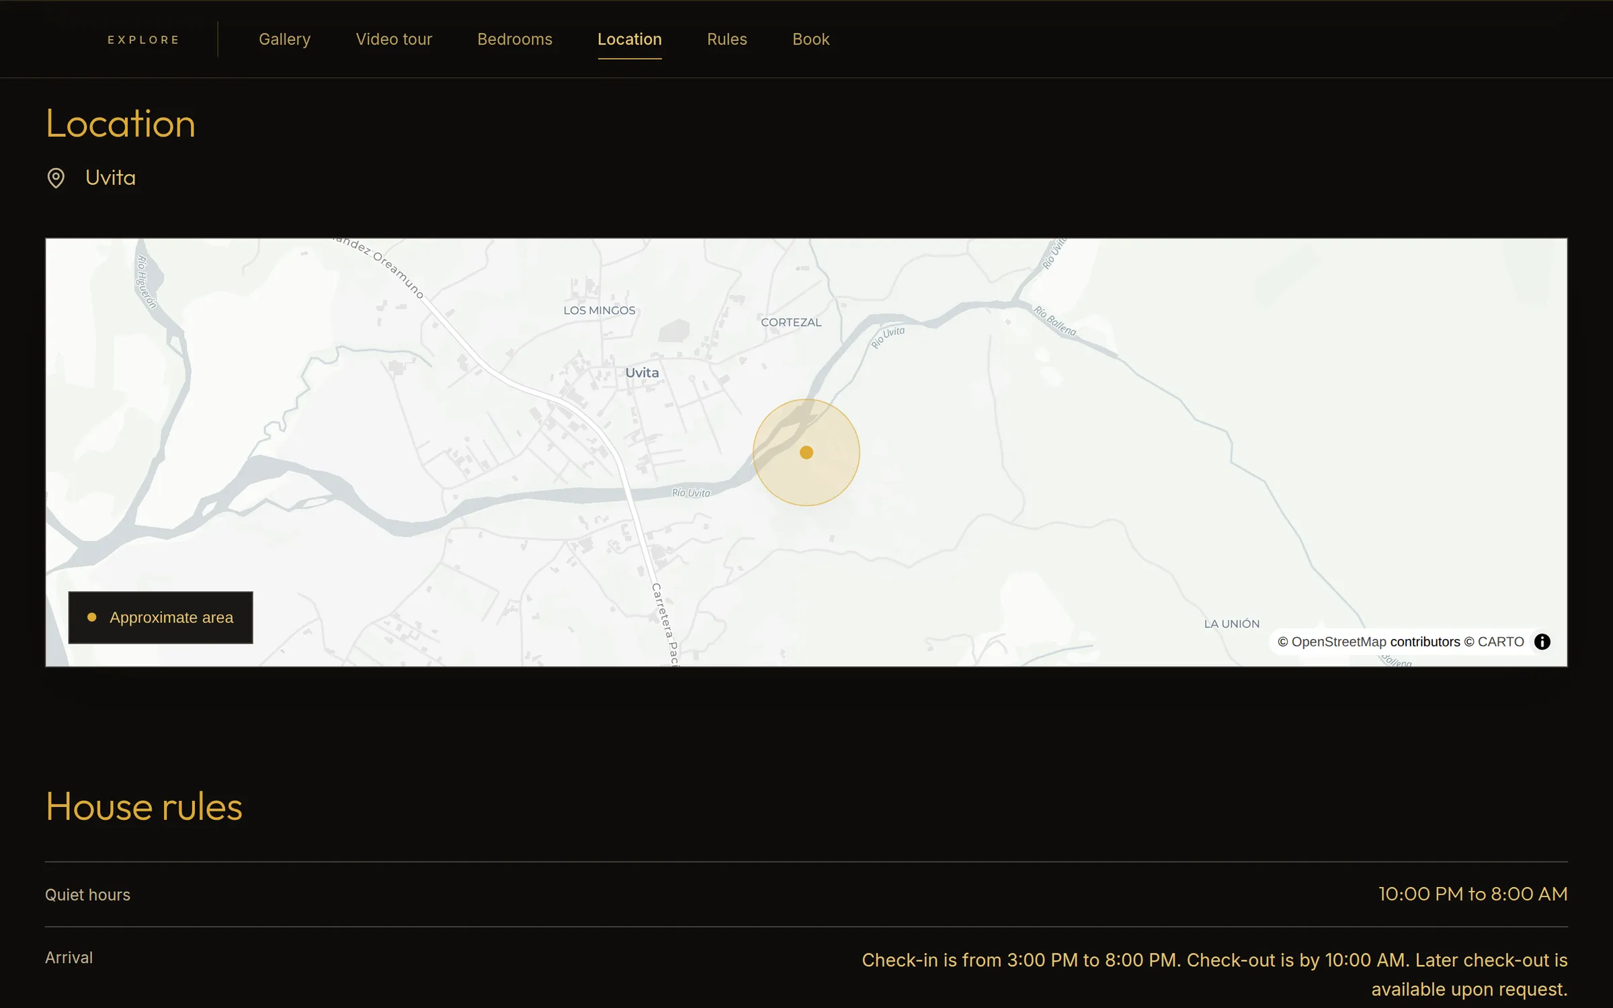Click the Río Uvita river label below town
The width and height of the screenshot is (1613, 1008).
tap(691, 493)
